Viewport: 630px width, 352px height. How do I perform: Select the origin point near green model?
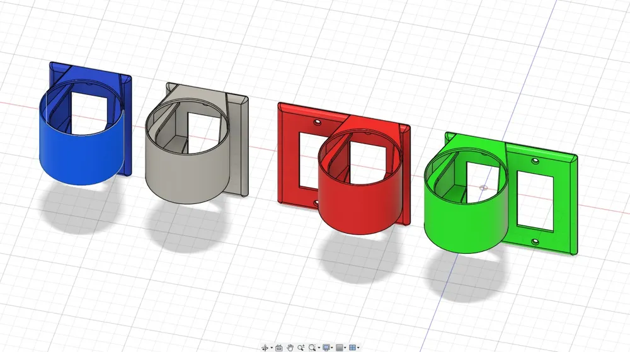pos(484,188)
